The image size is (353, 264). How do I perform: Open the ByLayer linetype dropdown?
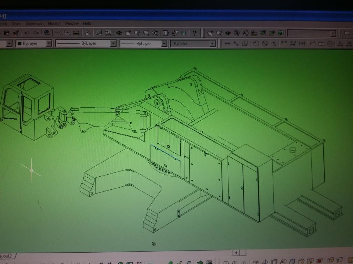[x=113, y=43]
